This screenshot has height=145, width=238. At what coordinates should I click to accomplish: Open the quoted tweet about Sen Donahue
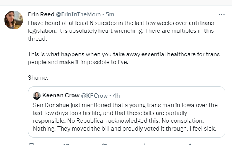coord(127,112)
